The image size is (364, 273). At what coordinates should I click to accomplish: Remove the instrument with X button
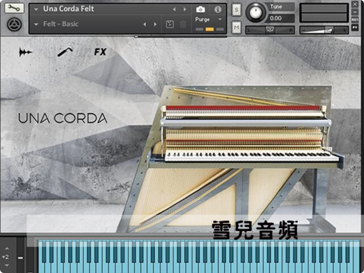[x=355, y=4]
